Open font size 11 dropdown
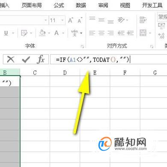 click(x=63, y=21)
